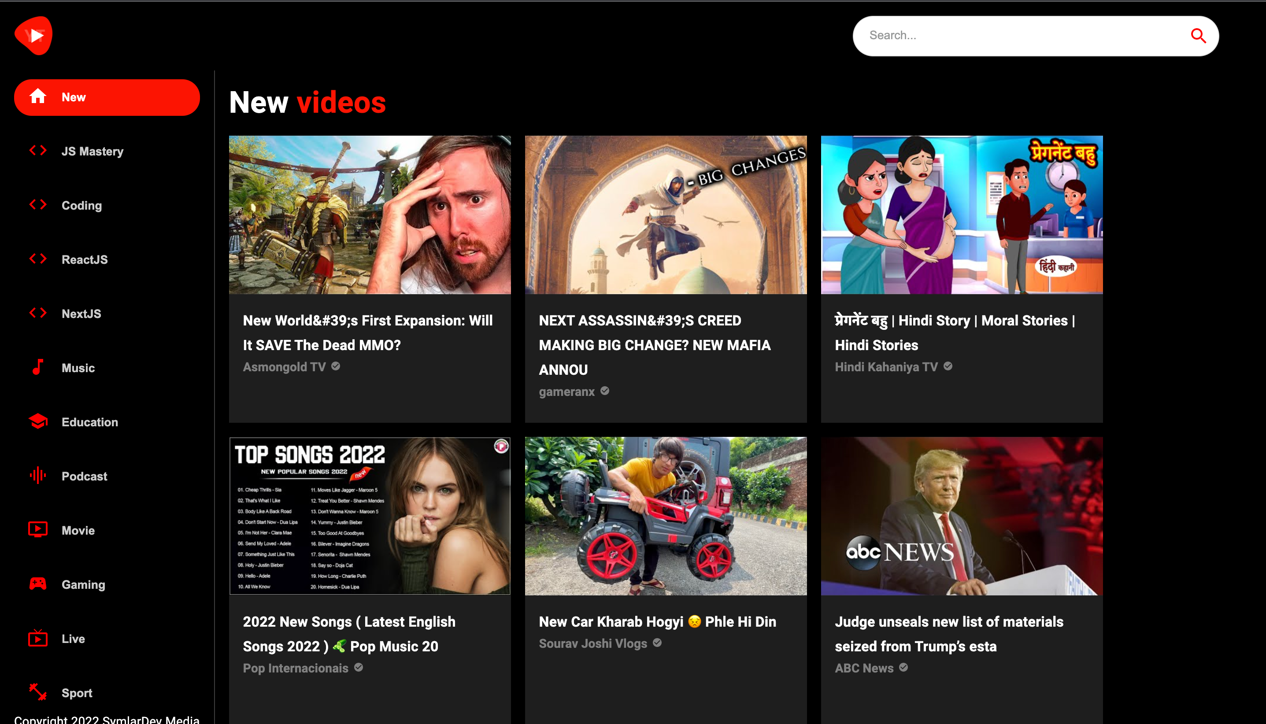
Task: Select the JS Mastery category
Action: [x=107, y=151]
